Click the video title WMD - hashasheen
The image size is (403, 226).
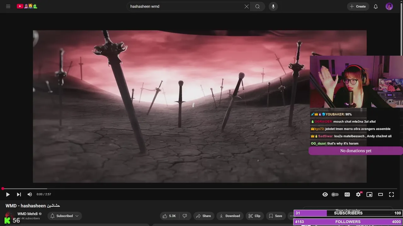33,206
